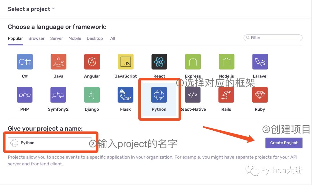Choose the React atom icon
312x185 pixels.
159,62
